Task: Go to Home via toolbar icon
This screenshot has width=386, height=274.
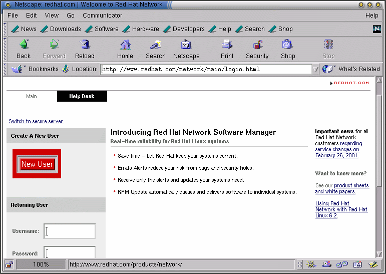Action: pos(125,45)
